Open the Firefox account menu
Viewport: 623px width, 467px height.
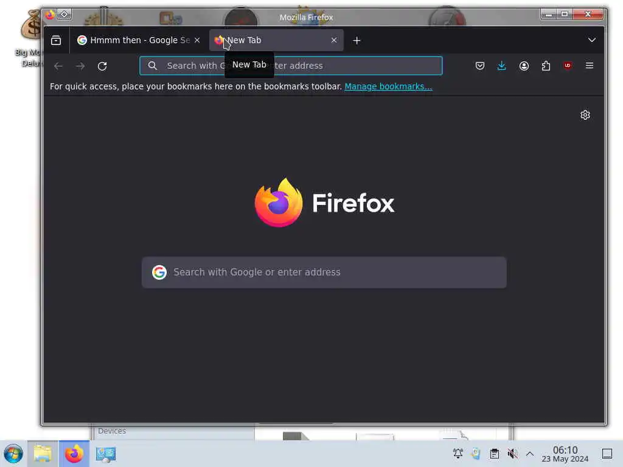pos(524,66)
